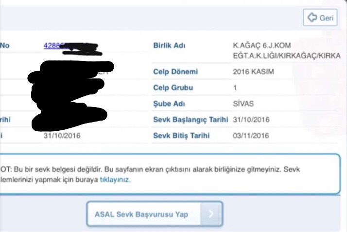Click the note text about sevk belgesi
This screenshot has height=232, width=347.
[150, 174]
